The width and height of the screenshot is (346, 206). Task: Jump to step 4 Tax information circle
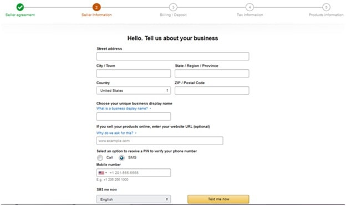point(250,7)
